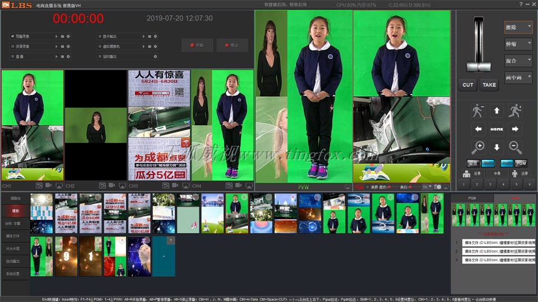This screenshot has width=538, height=302.
Task: Select the countdown number 9 template thumbnail
Action: [66, 256]
